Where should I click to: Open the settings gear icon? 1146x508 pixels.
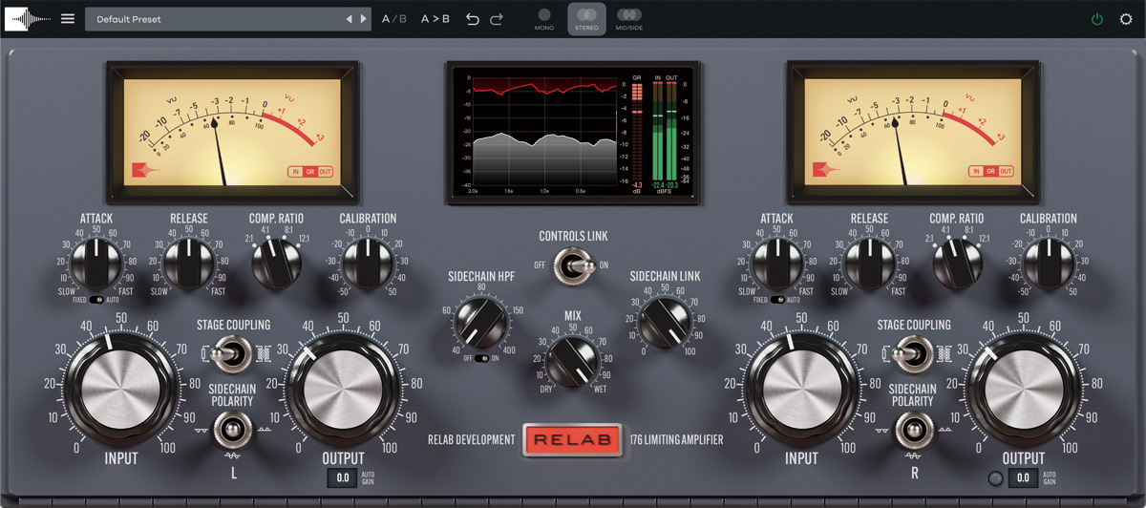pos(1126,19)
